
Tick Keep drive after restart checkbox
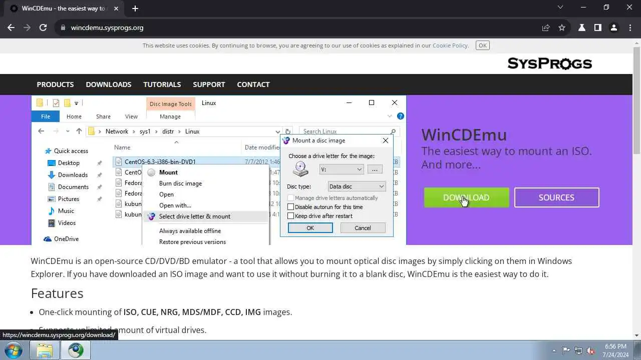tap(291, 216)
